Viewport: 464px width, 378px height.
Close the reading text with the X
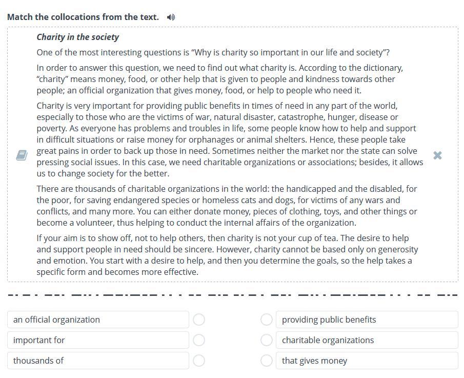pos(437,155)
